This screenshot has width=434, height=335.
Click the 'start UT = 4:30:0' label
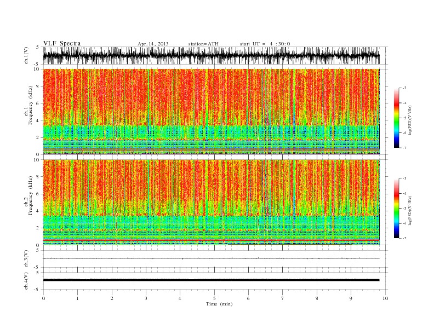point(265,44)
